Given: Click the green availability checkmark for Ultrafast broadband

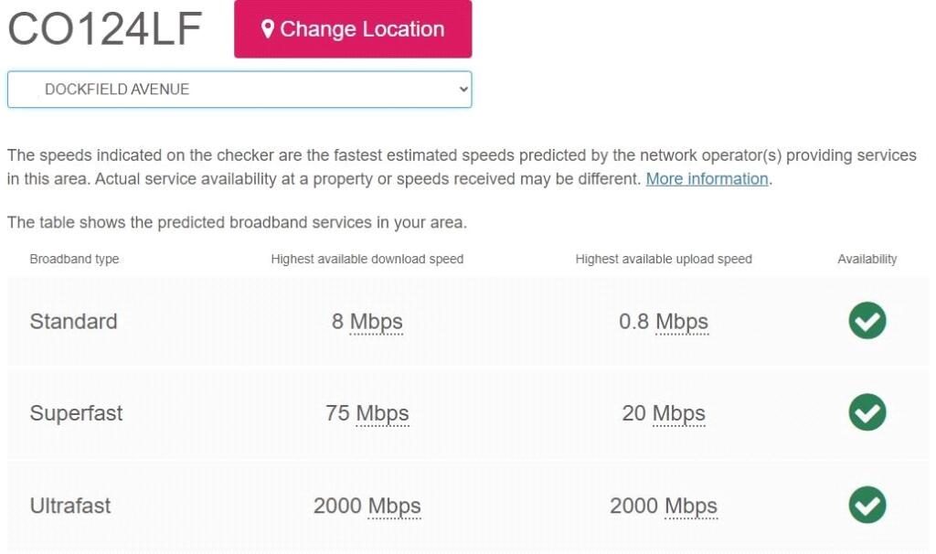Looking at the screenshot, I should pos(867,506).
